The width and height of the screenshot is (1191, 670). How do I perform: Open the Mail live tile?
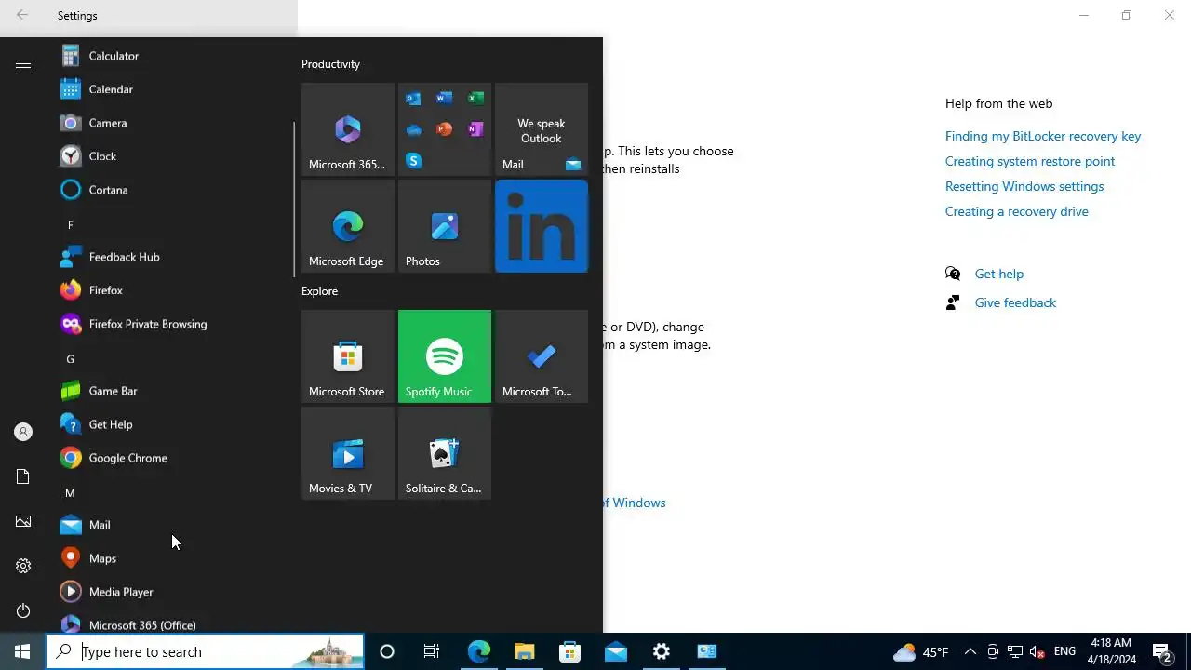click(x=542, y=129)
